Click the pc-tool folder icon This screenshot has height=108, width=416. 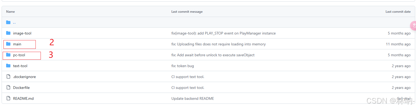pos(8,55)
